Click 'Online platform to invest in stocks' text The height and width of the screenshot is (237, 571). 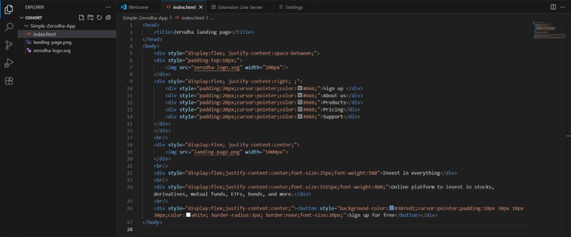(442, 187)
